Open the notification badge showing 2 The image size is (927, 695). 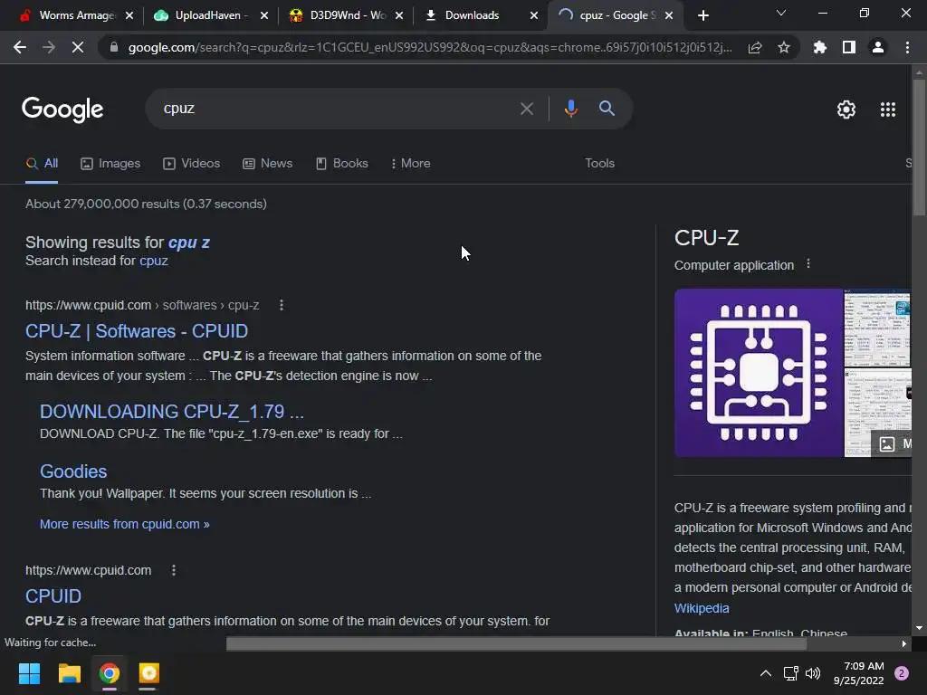coord(902,673)
